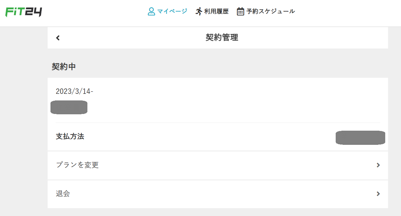The image size is (401, 216).
Task: Select the プランを変更 option
Action: coord(218,165)
